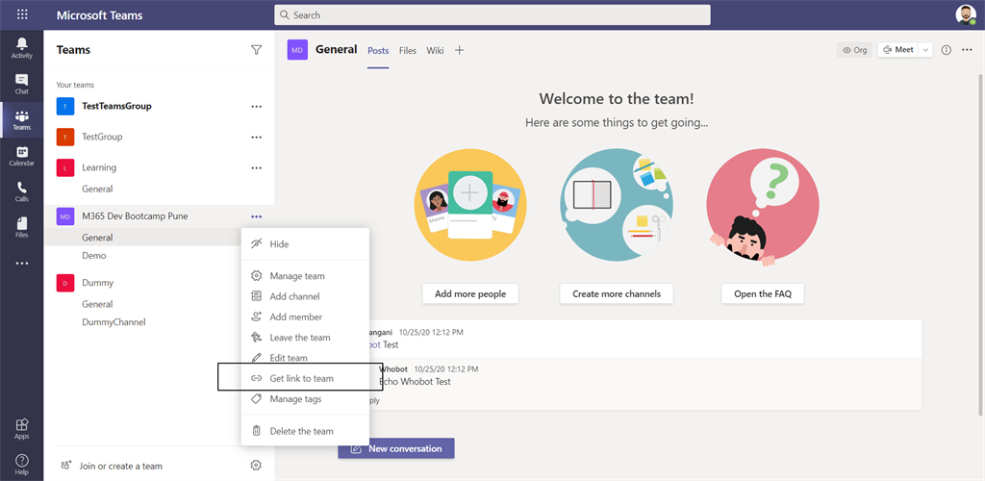The height and width of the screenshot is (481, 985).
Task: Open Files in the left rail
Action: click(x=22, y=227)
